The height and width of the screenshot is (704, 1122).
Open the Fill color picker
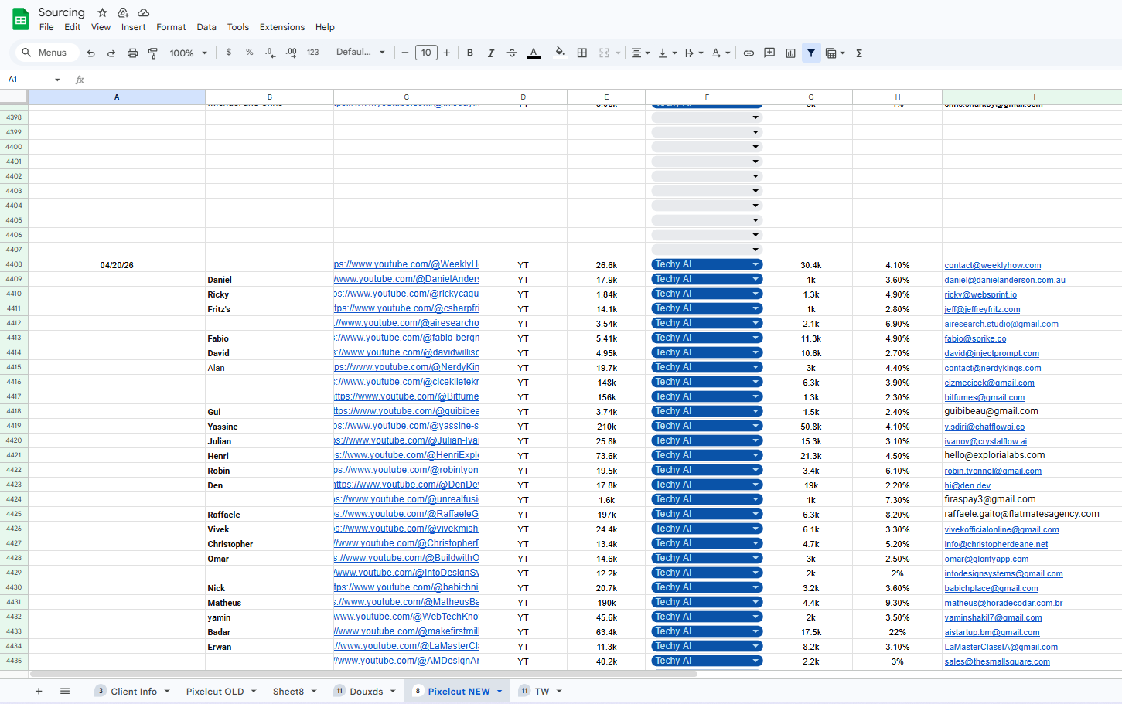(x=561, y=53)
